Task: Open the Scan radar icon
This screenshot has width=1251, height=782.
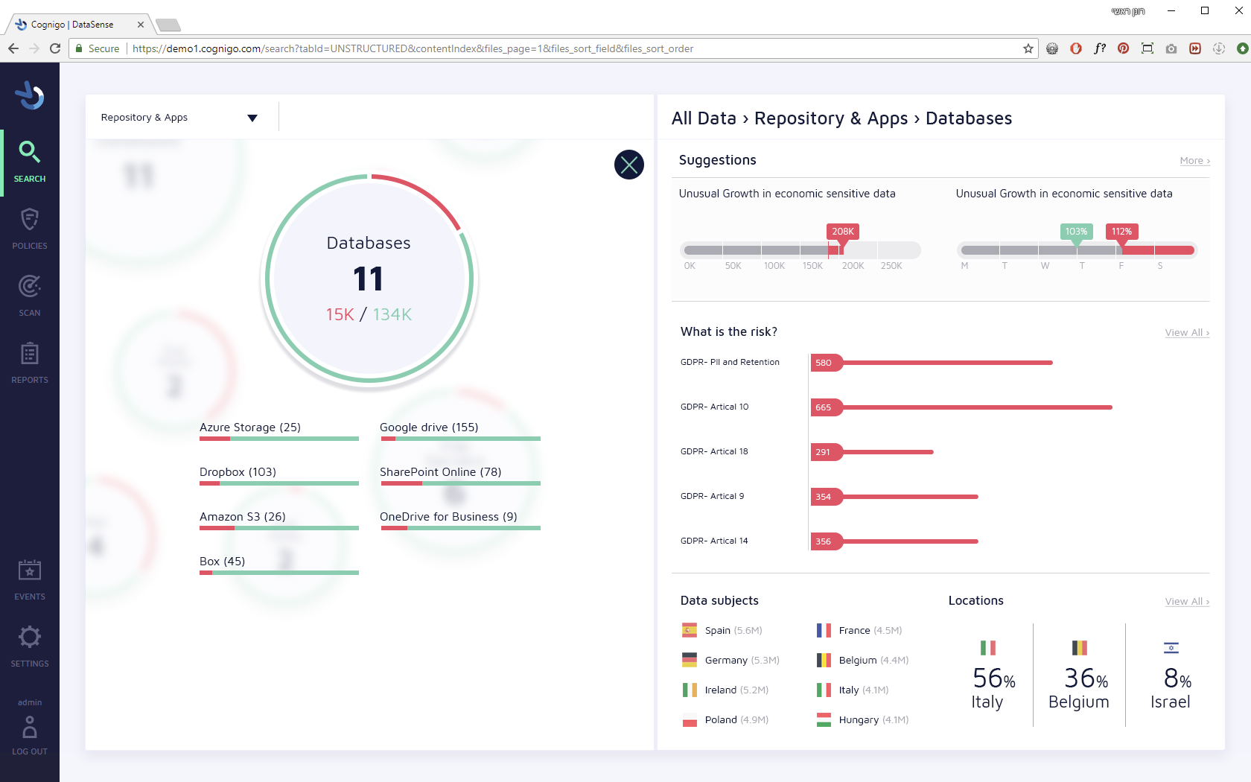Action: [30, 286]
